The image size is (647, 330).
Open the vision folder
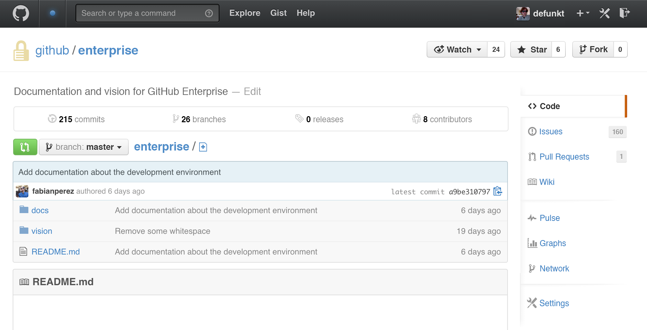[42, 231]
